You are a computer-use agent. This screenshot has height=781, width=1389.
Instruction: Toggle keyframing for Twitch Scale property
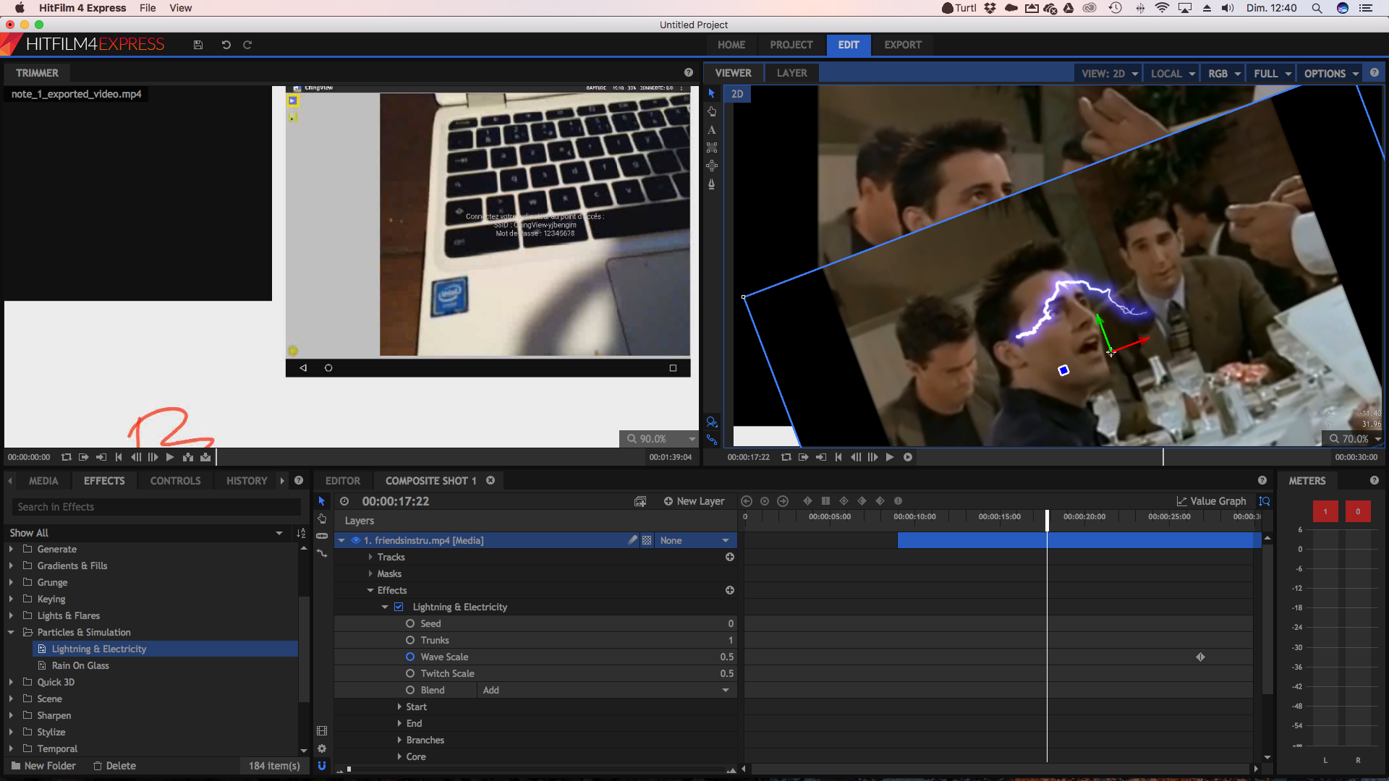tap(410, 673)
